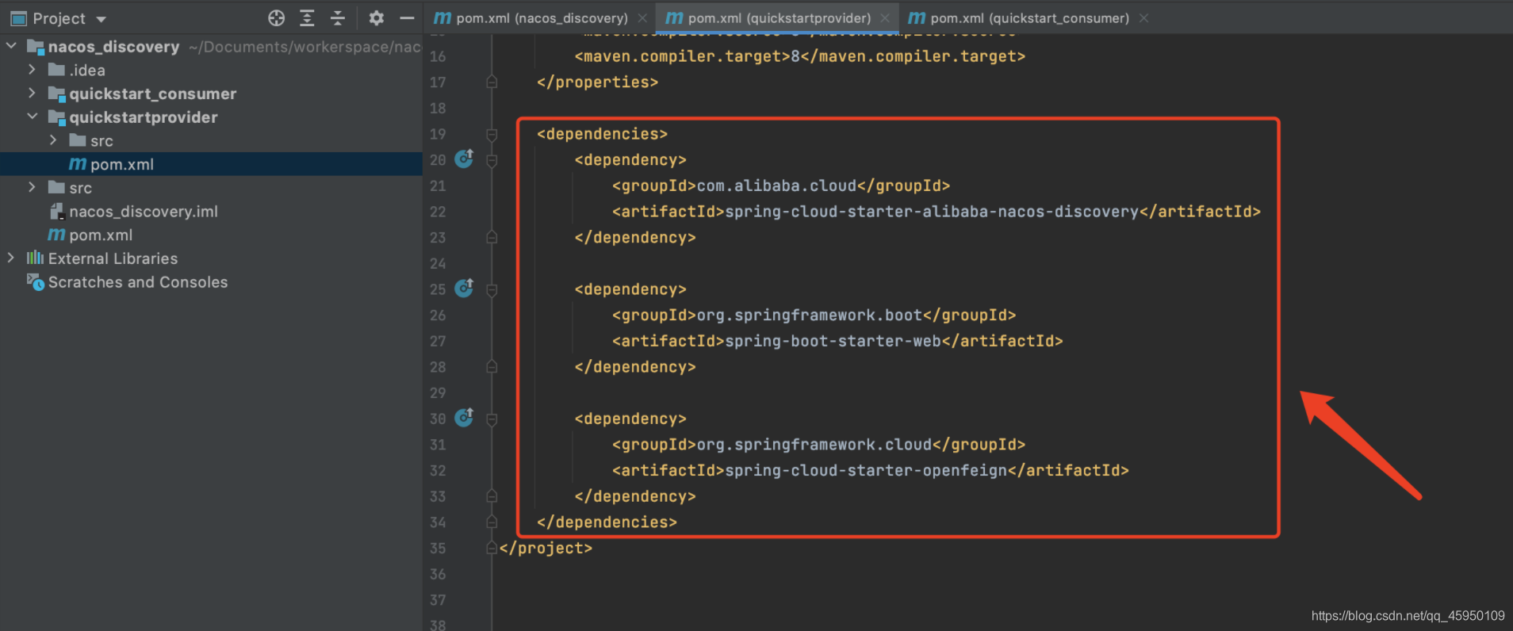The width and height of the screenshot is (1513, 631).
Task: Fold the dependency block at line 30
Action: pos(492,419)
